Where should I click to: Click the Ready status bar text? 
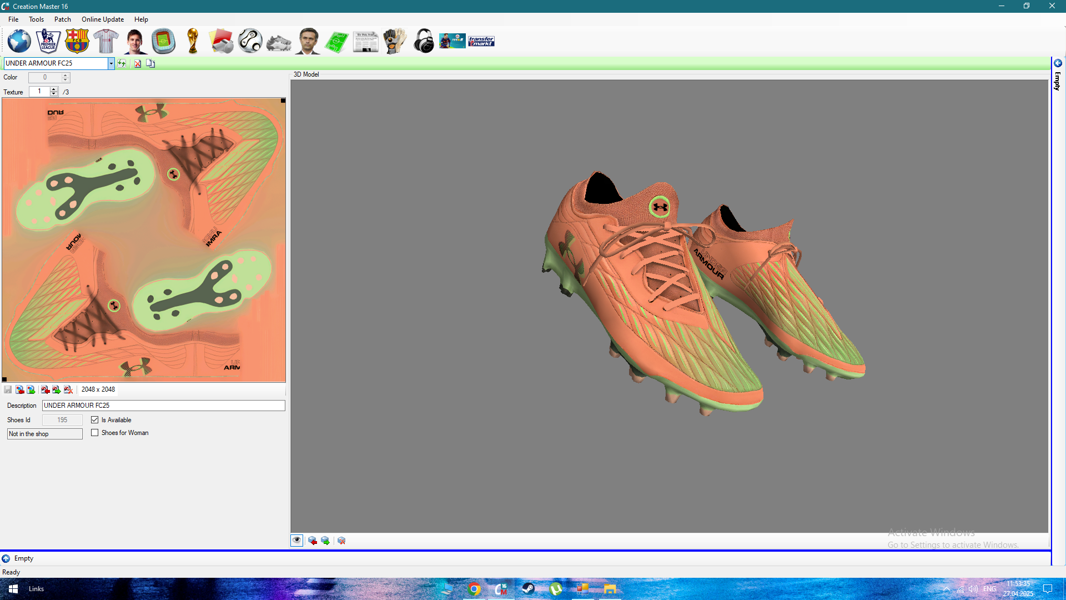(x=11, y=572)
